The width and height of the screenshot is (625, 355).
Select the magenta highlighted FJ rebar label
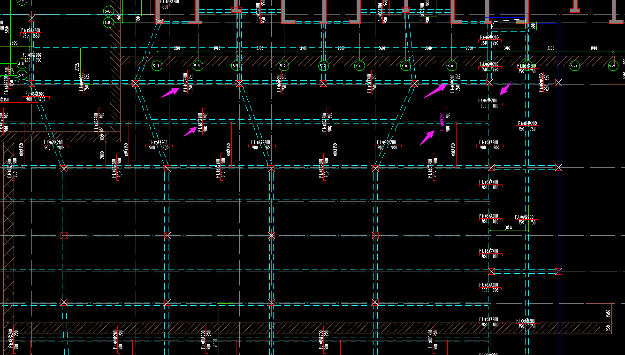point(442,121)
